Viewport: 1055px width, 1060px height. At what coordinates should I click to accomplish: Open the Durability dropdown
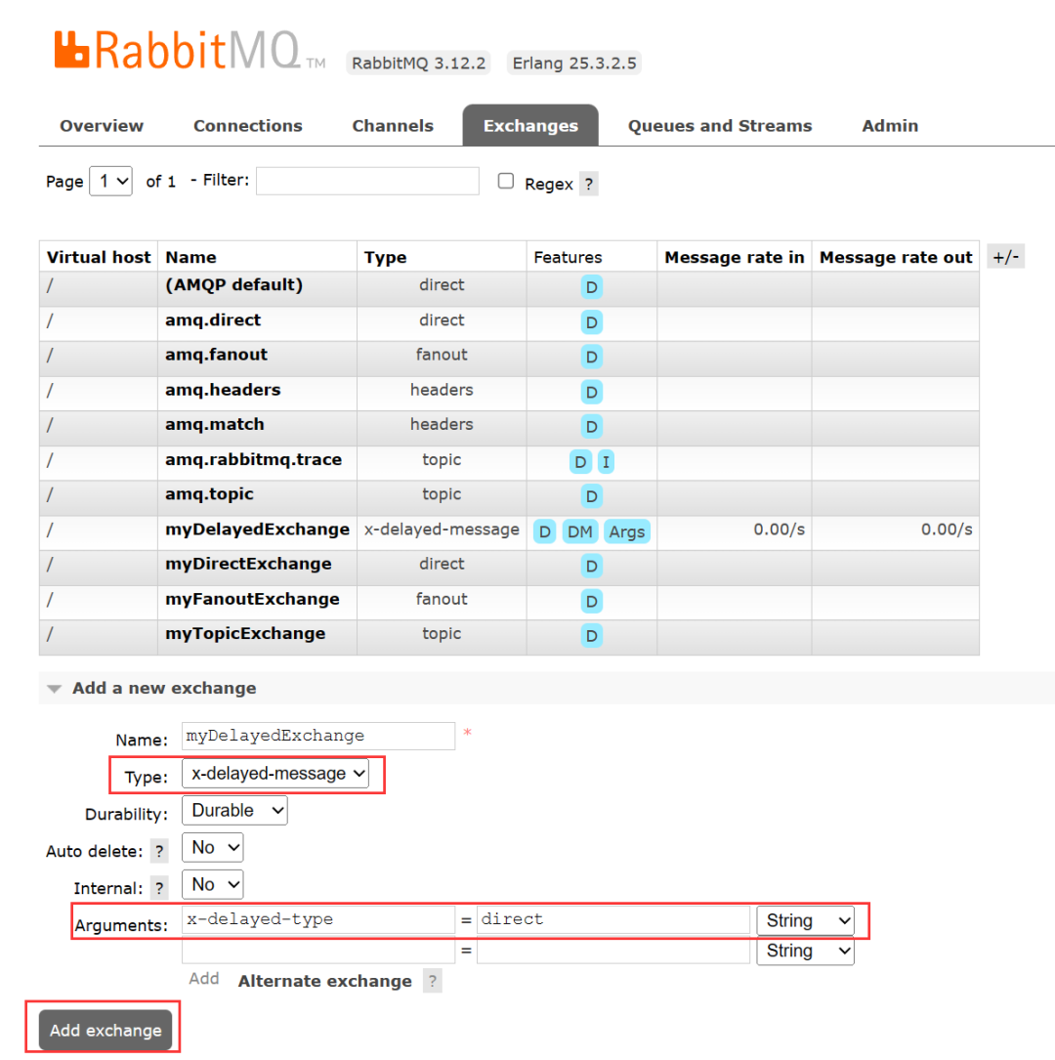pos(234,810)
